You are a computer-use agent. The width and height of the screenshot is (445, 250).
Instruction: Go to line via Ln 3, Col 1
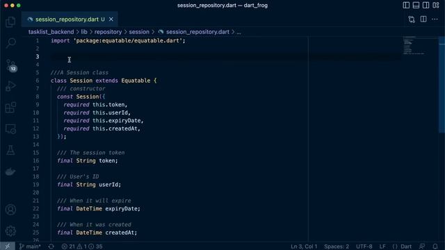coord(304,247)
